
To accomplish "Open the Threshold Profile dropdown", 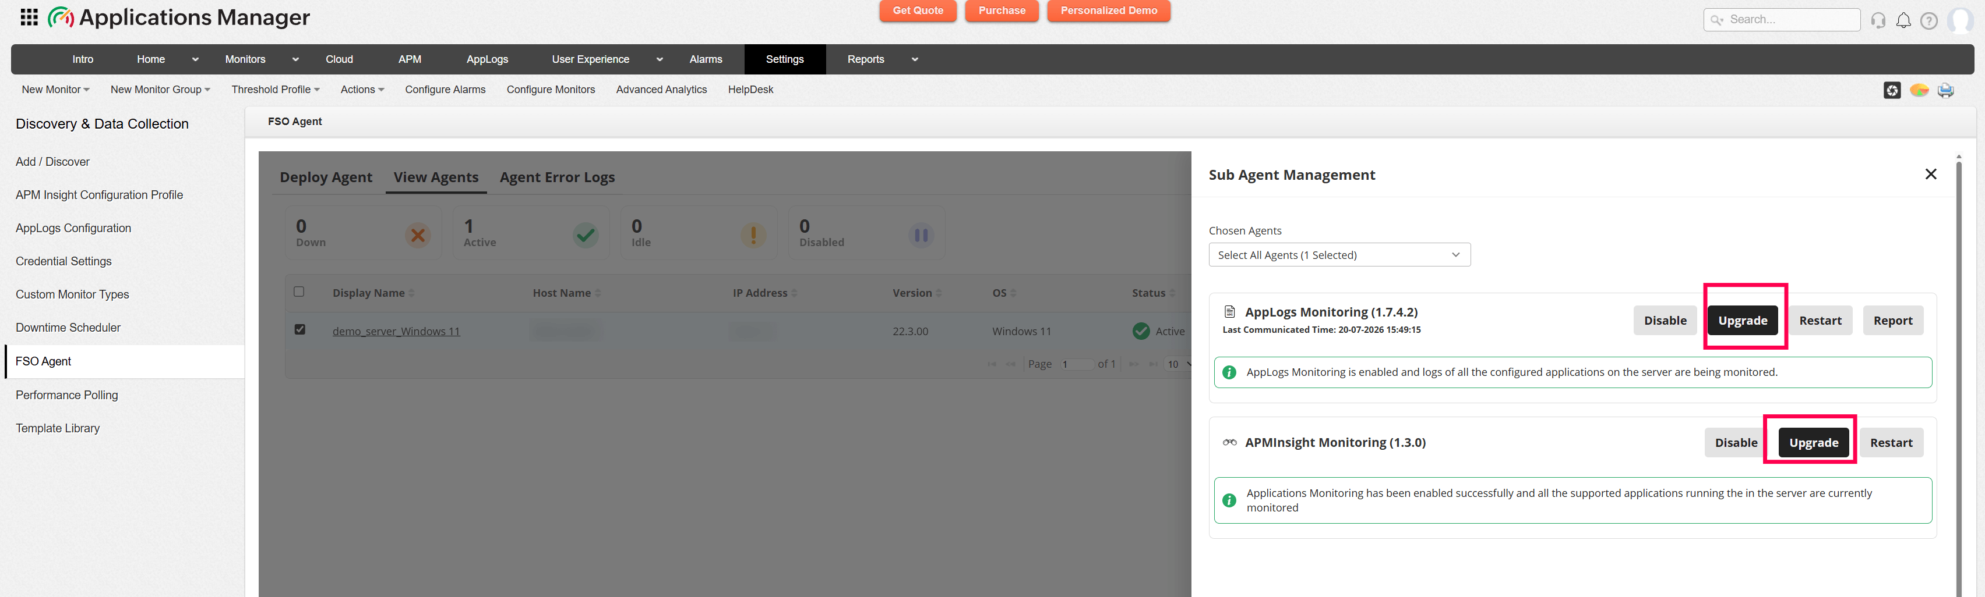I will pyautogui.click(x=275, y=89).
